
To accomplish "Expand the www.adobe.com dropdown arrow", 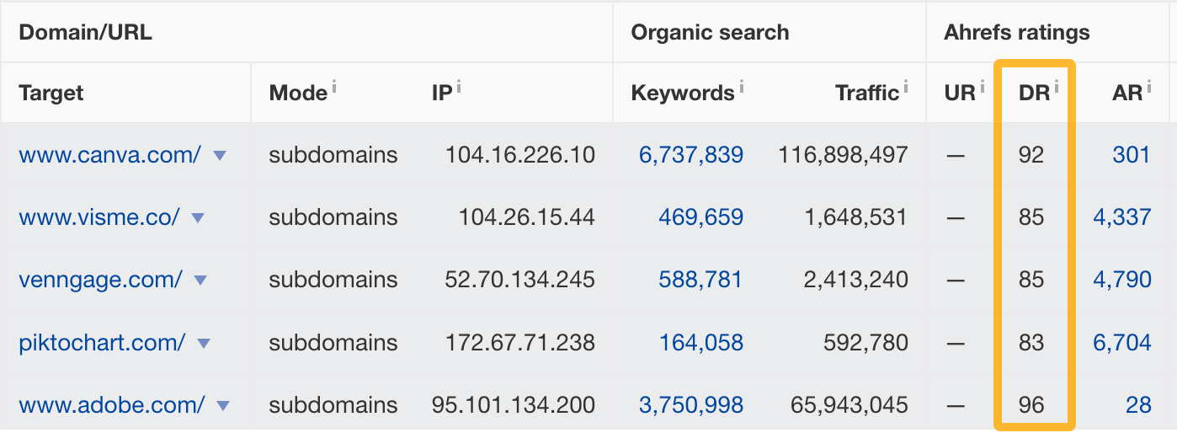I will click(223, 406).
